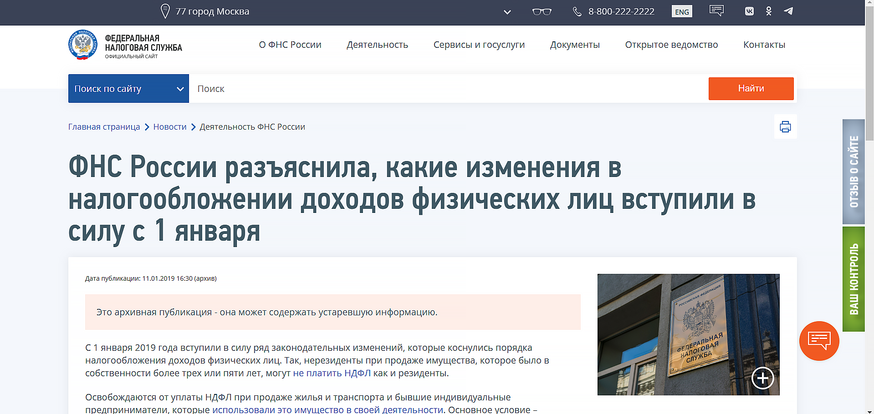874x414 pixels.
Task: Open 'Сервисы и госуслуги' menu
Action: pos(479,45)
